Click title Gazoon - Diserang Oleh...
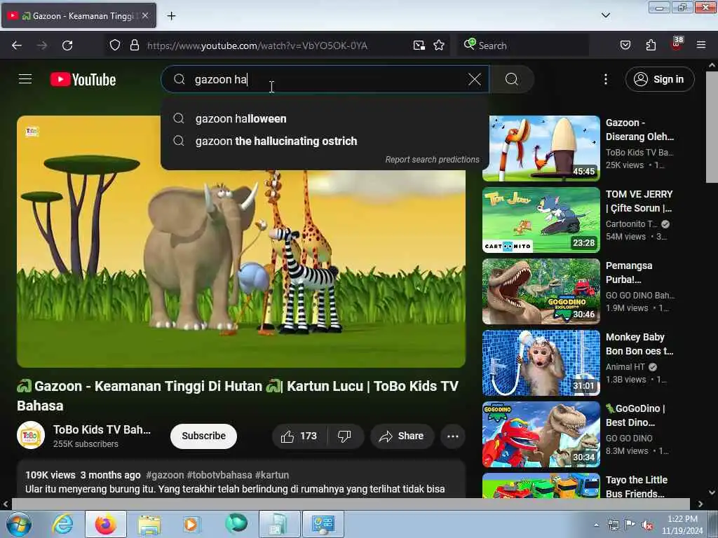 click(x=639, y=130)
